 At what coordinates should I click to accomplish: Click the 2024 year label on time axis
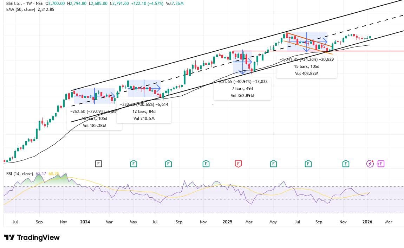point(85,222)
